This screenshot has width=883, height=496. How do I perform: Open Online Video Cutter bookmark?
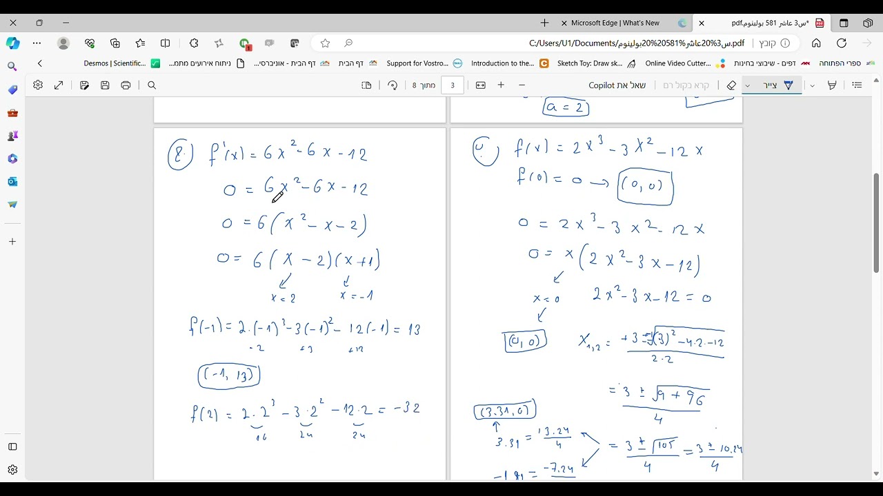685,63
